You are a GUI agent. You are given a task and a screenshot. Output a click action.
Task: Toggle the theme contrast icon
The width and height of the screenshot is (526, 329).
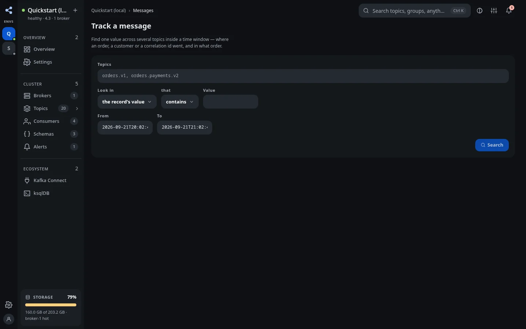coord(480,11)
